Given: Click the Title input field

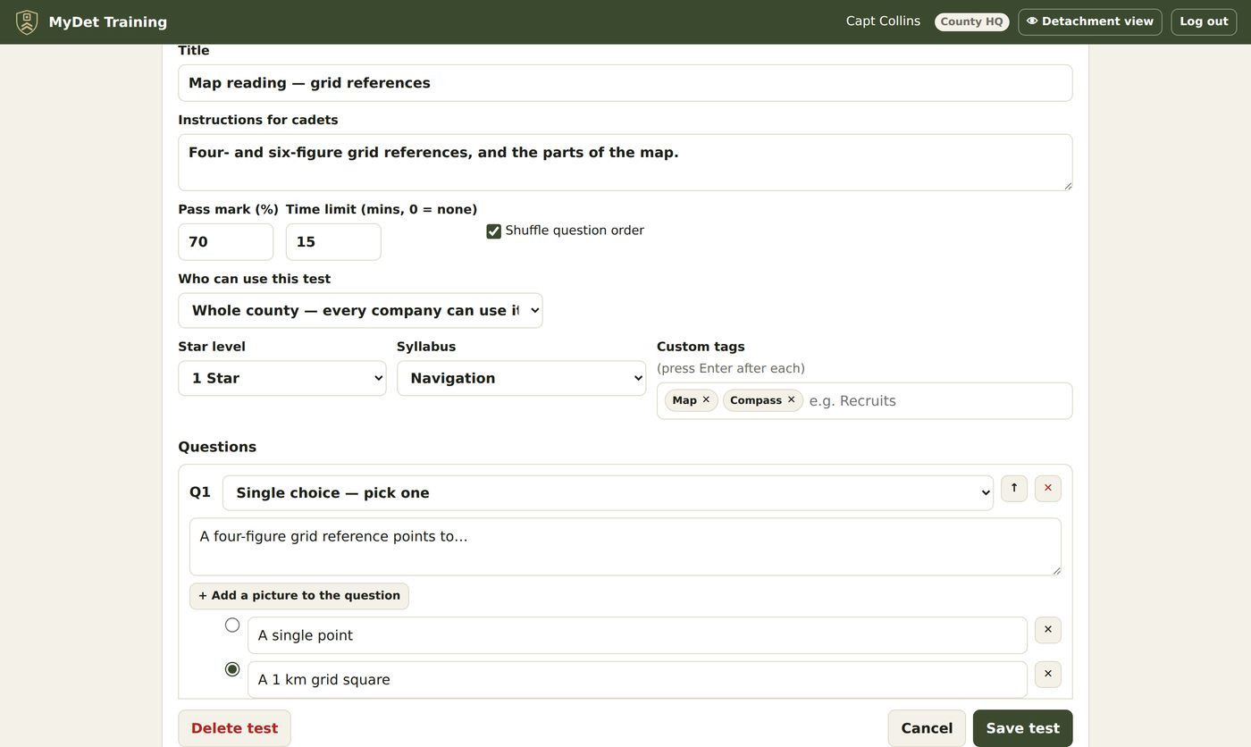Looking at the screenshot, I should (x=625, y=83).
